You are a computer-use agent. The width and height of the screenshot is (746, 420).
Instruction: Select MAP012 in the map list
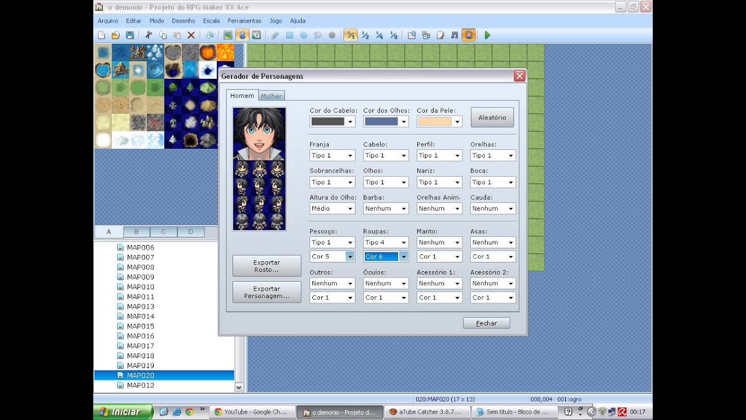(x=140, y=386)
